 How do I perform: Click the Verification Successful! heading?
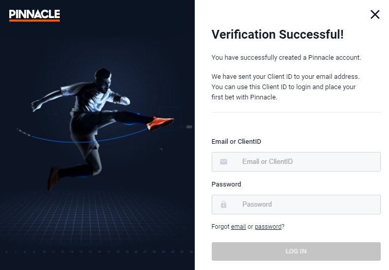[x=277, y=35]
